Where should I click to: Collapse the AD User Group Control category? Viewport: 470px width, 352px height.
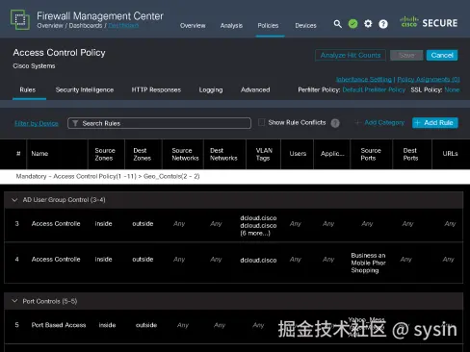pyautogui.click(x=14, y=200)
